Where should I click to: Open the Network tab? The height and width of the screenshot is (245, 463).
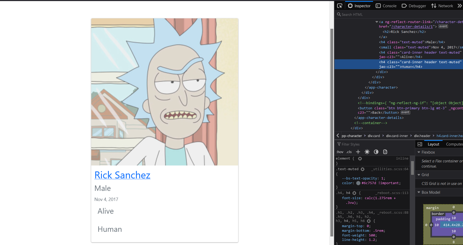click(442, 6)
